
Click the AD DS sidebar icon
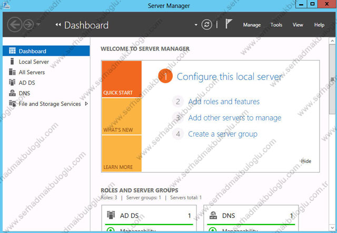pyautogui.click(x=12, y=82)
